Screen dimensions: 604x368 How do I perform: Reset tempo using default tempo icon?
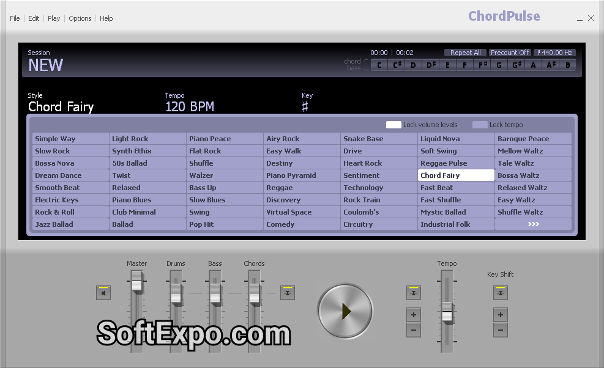pos(413,293)
